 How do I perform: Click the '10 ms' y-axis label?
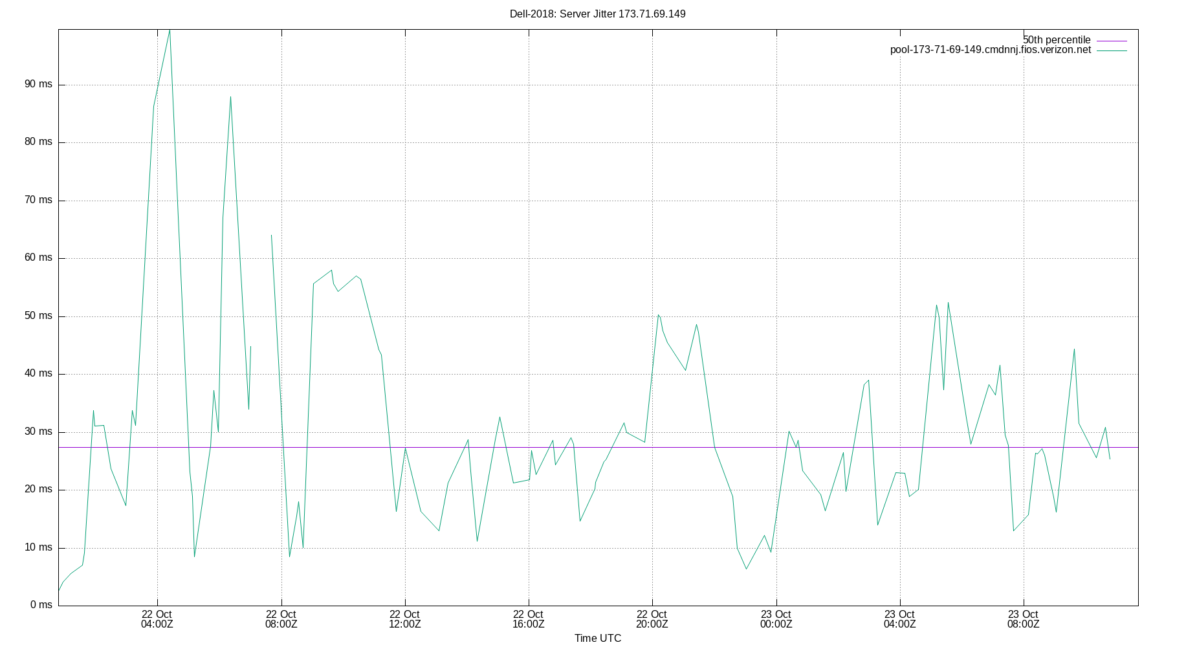pyautogui.click(x=38, y=547)
